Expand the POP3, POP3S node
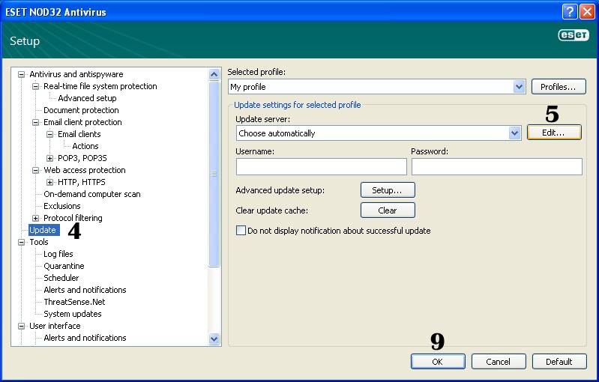Image resolution: width=599 pixels, height=382 pixels. [49, 158]
